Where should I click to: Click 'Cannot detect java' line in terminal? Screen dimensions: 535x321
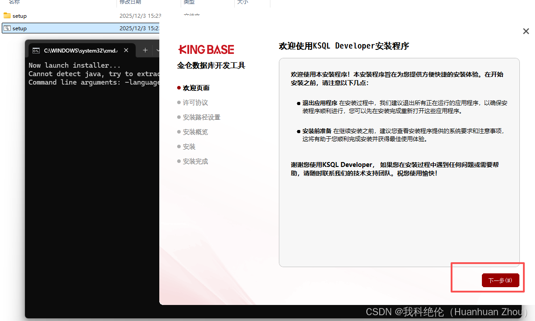pyautogui.click(x=94, y=73)
